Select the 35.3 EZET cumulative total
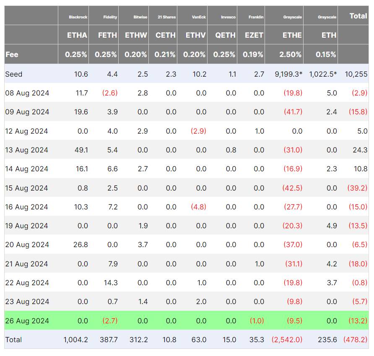374x356 pixels. coord(257,340)
